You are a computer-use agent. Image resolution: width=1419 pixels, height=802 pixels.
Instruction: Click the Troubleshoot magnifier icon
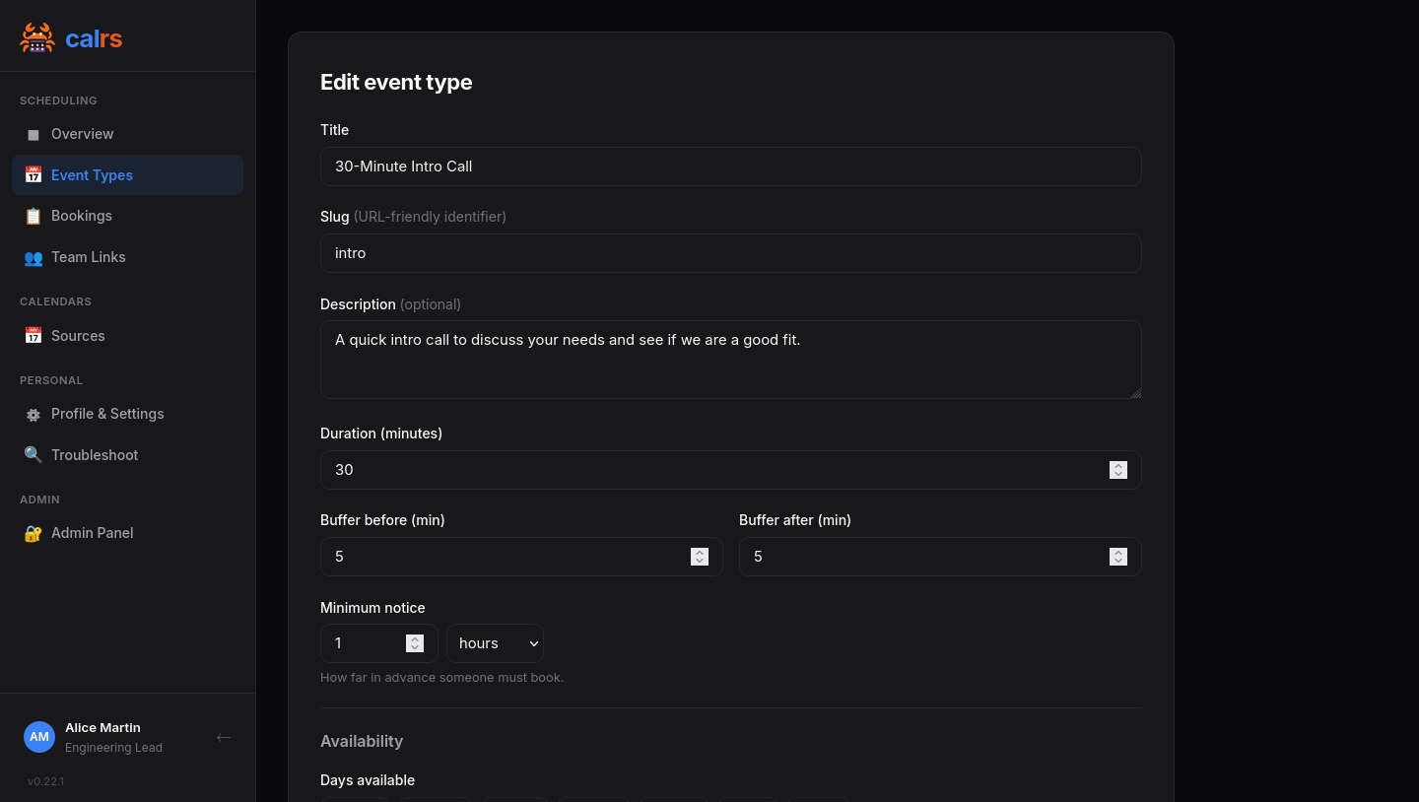coord(34,454)
